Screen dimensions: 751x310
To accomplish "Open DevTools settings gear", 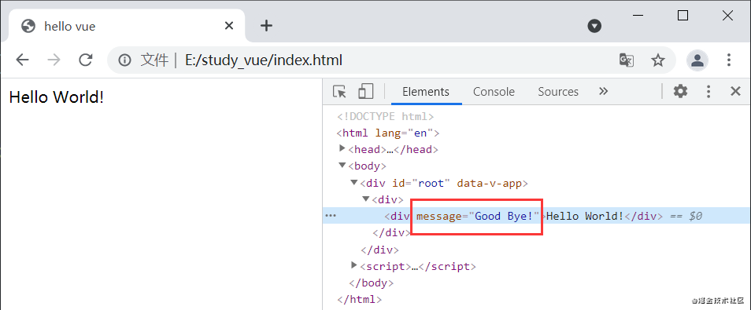I will pyautogui.click(x=681, y=91).
